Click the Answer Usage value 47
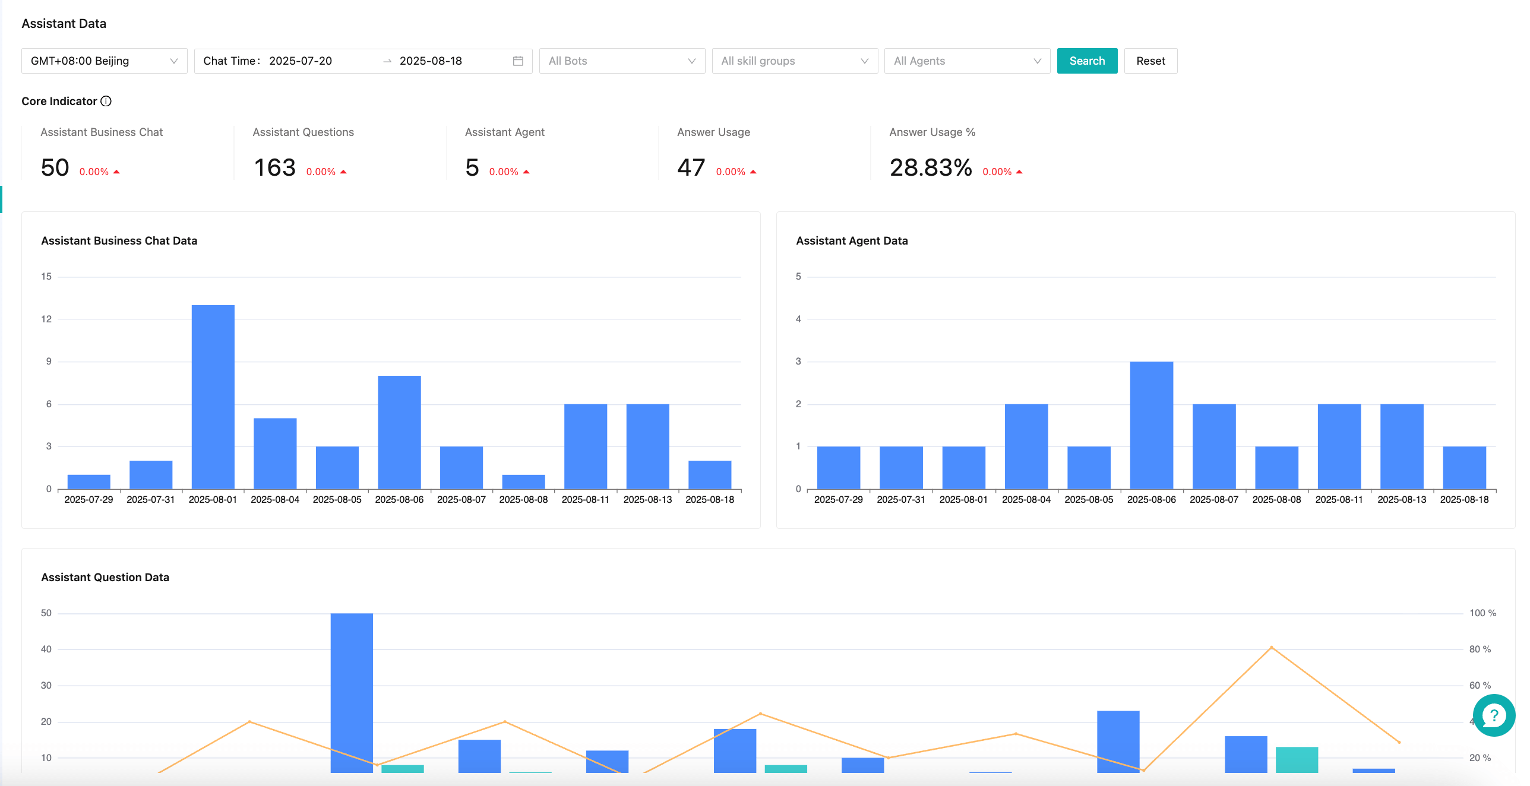1530x786 pixels. coord(691,168)
